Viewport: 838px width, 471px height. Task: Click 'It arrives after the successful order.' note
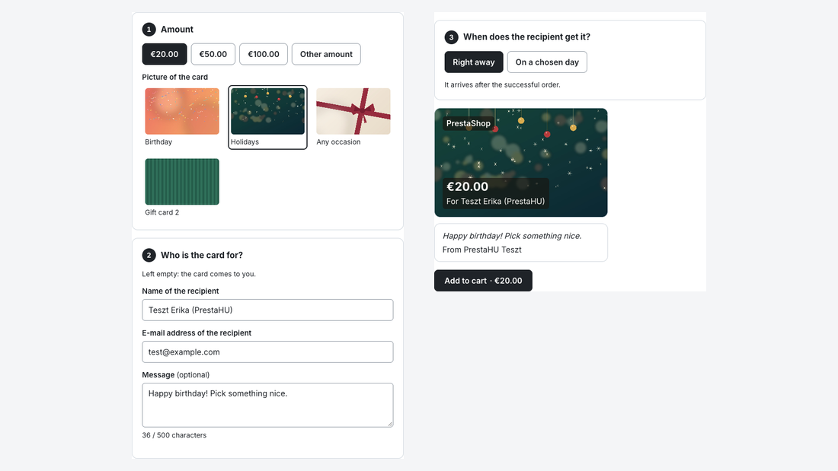pyautogui.click(x=502, y=84)
